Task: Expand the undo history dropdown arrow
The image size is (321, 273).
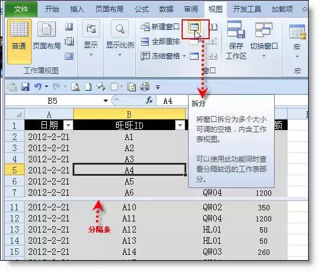Action: pyautogui.click(x=47, y=87)
